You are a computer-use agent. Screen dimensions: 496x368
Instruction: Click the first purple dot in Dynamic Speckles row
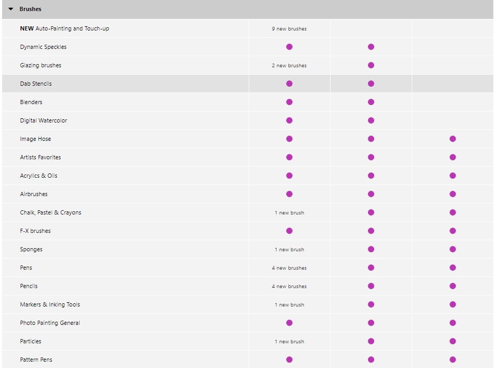click(289, 47)
